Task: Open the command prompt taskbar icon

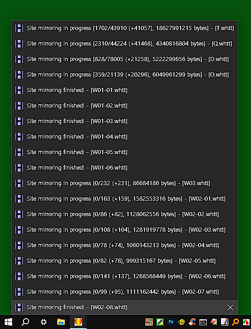Action: pos(203,321)
